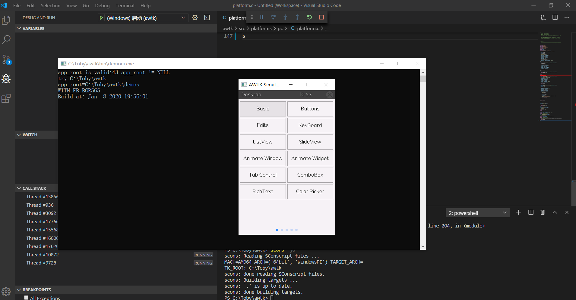Image resolution: width=576 pixels, height=300 pixels.
Task: Open the ListView demo
Action: click(x=263, y=142)
